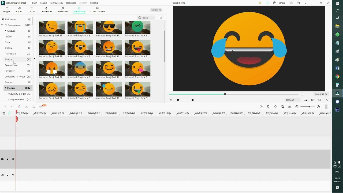Click the redo arrow in timeline toolbar

pos(12,107)
